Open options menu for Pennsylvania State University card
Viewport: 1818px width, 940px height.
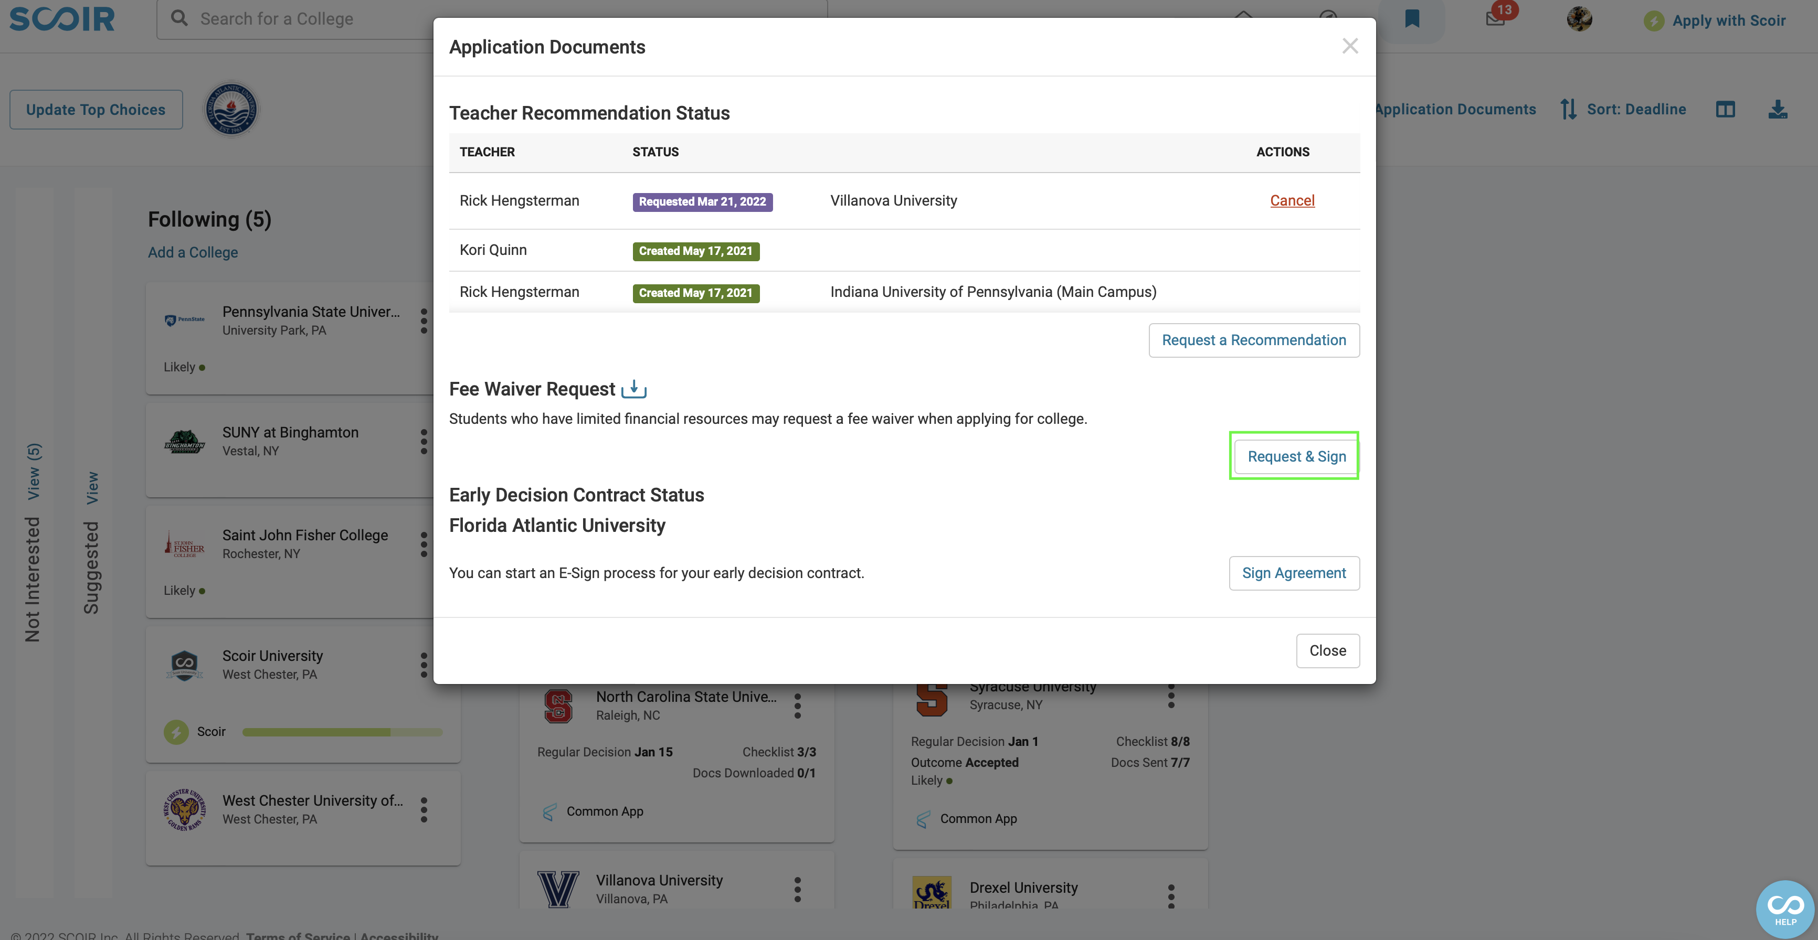424,321
